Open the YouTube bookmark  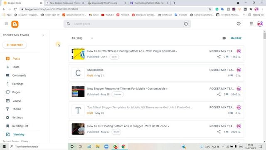tap(108, 15)
